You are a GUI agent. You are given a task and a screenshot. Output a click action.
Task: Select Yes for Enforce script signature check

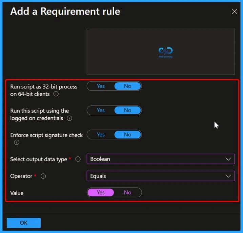pyautogui.click(x=101, y=135)
